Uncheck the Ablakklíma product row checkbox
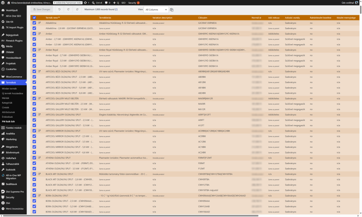362x217 pixels. [x=34, y=23]
